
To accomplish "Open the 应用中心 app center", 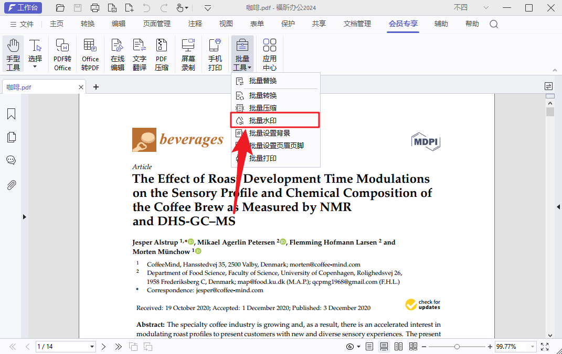I will [270, 54].
